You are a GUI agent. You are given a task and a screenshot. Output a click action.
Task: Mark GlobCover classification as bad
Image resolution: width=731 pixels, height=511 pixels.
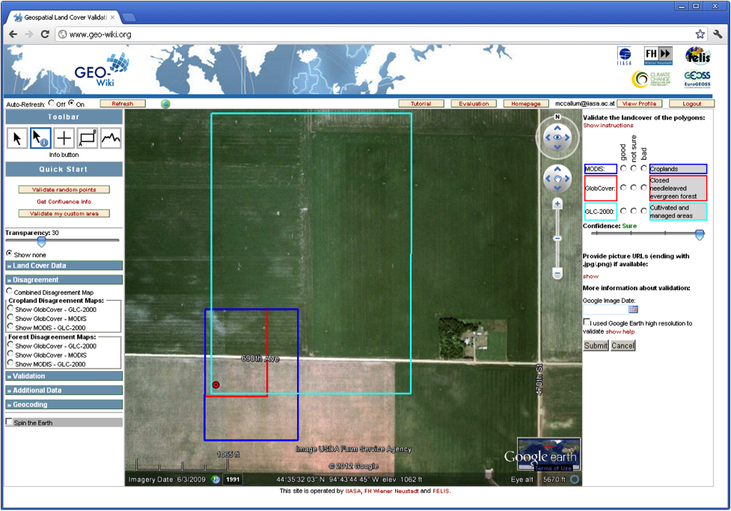pyautogui.click(x=643, y=188)
